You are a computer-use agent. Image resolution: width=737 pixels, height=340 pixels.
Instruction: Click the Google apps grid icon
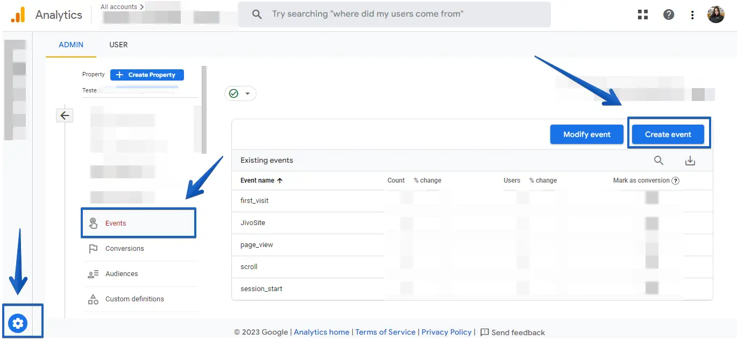tap(643, 15)
